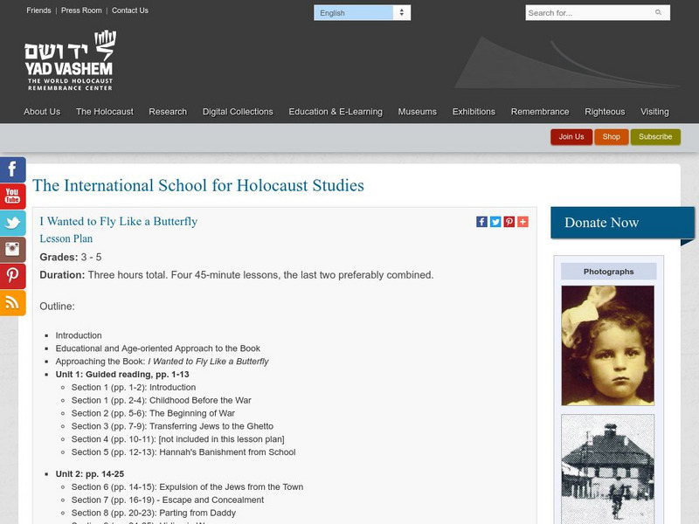
Task: Click the red Join Us button
Action: (x=571, y=137)
